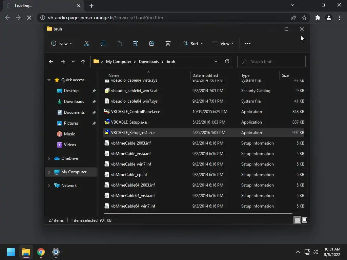Select VBCABLE_ControlPanel.exe file

pos(204,112)
